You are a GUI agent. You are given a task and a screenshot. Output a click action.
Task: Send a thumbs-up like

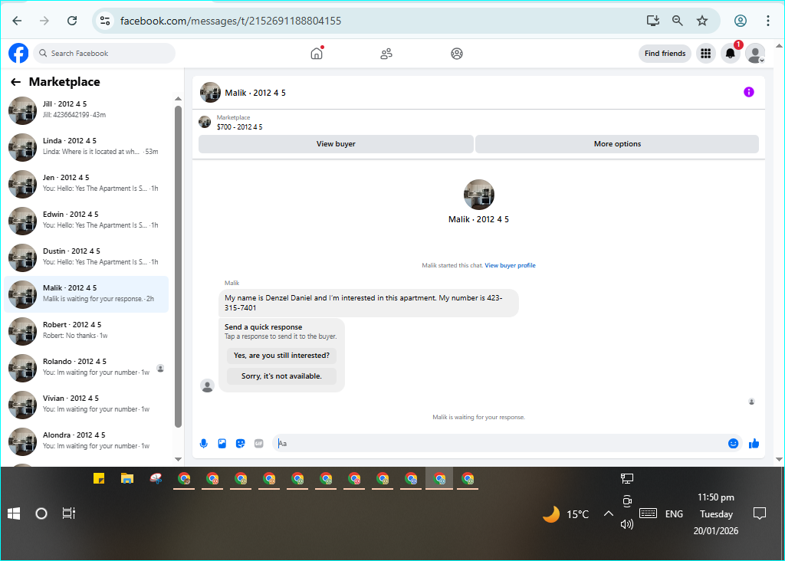[x=754, y=444]
